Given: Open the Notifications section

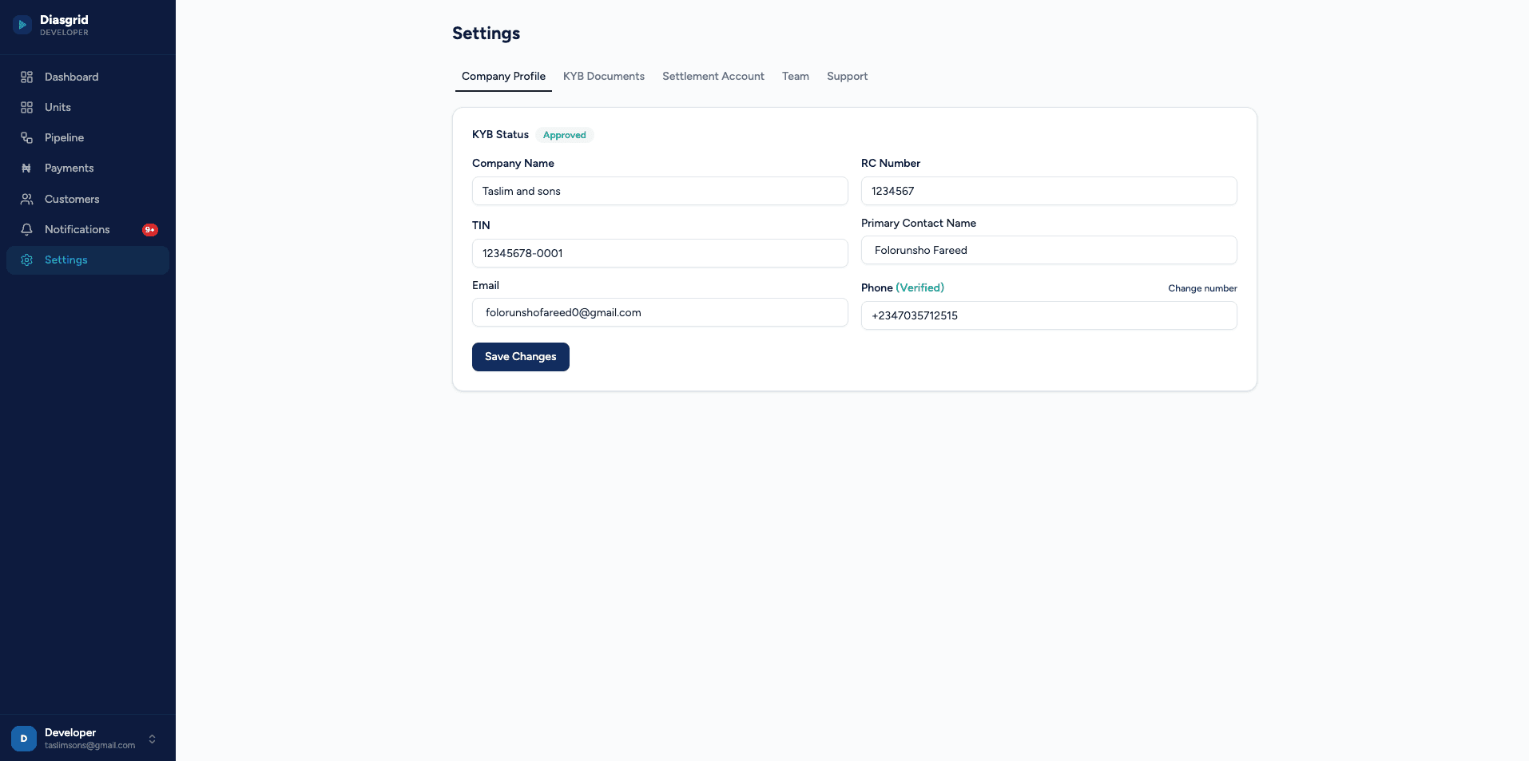Looking at the screenshot, I should tap(88, 229).
